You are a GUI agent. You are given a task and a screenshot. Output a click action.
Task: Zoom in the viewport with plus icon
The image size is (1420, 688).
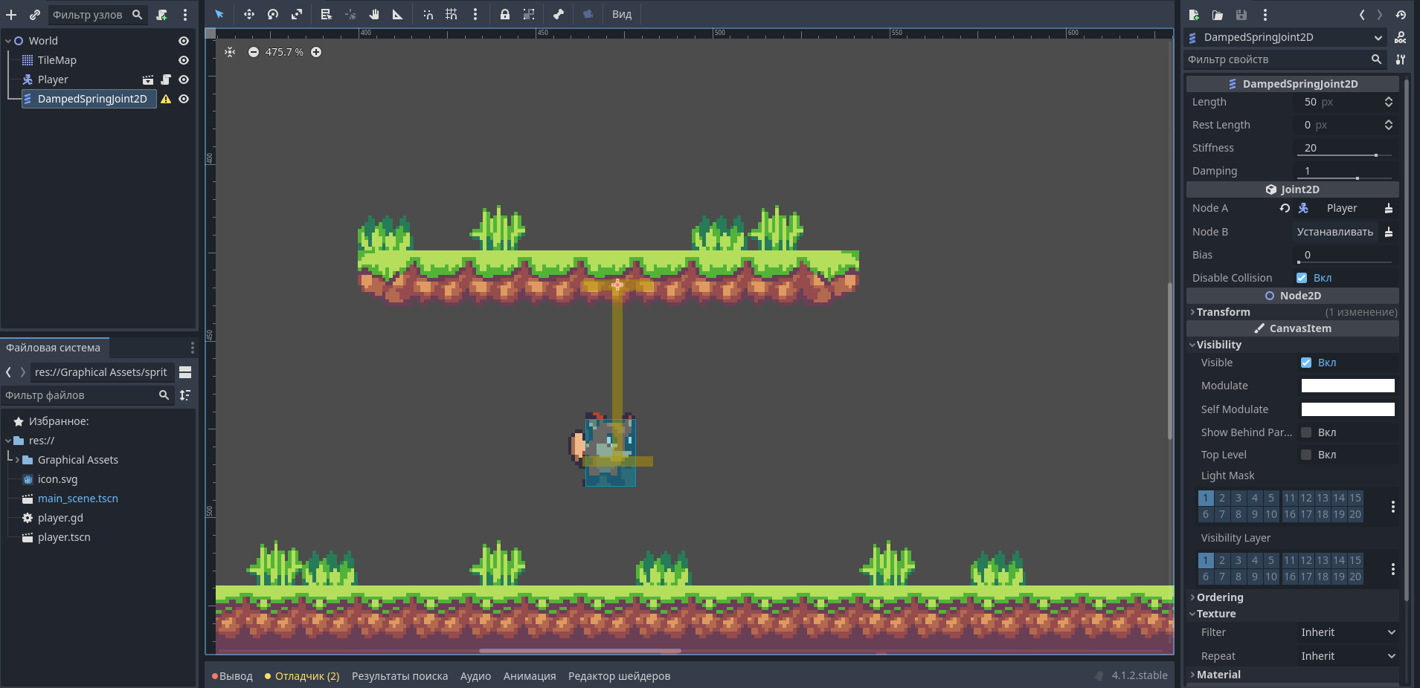tap(316, 52)
